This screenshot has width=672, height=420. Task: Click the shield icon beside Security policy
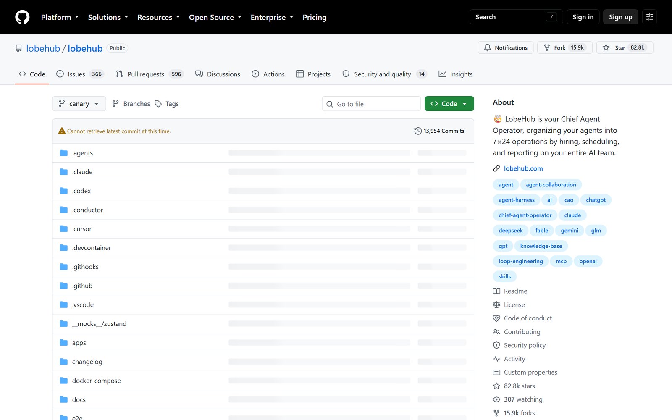pos(496,345)
